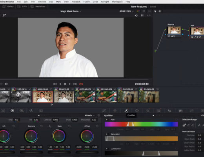Viewport: 204px width, 157px height.
Task: Open the Qualifier palette eyedropper icon
Action: (126, 111)
